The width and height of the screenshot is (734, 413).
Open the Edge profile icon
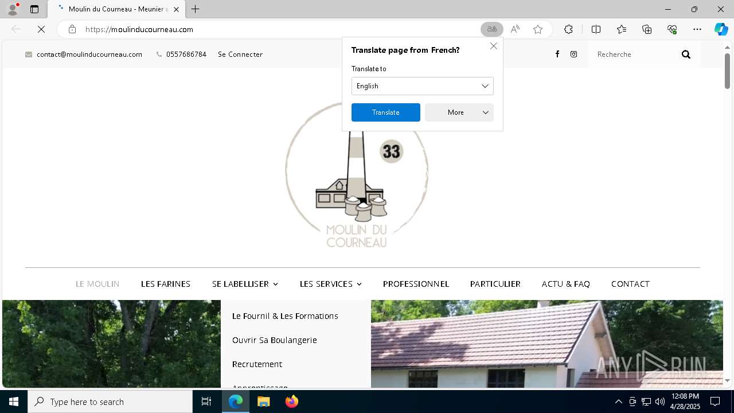point(13,9)
